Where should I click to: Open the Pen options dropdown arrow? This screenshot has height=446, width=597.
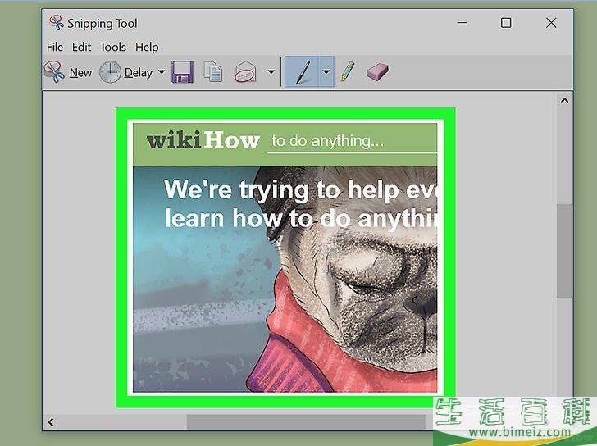point(326,71)
